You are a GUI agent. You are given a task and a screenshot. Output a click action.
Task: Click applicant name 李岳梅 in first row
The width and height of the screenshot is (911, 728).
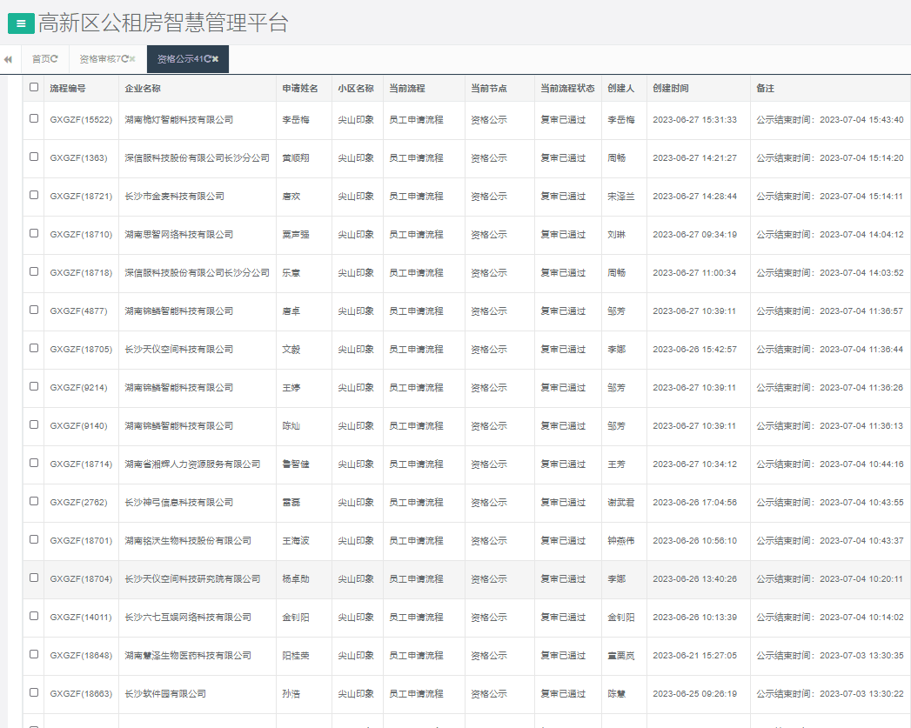(x=295, y=120)
